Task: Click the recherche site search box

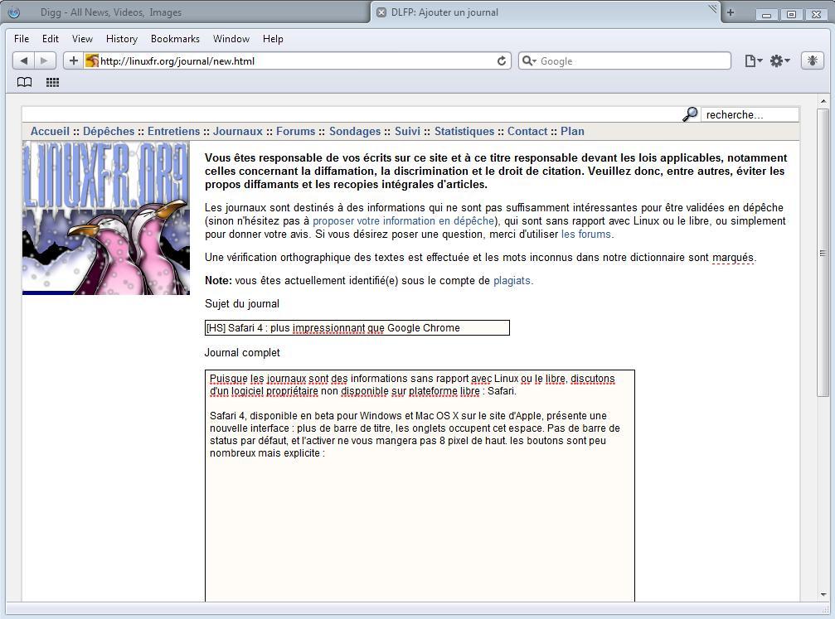Action: click(750, 114)
